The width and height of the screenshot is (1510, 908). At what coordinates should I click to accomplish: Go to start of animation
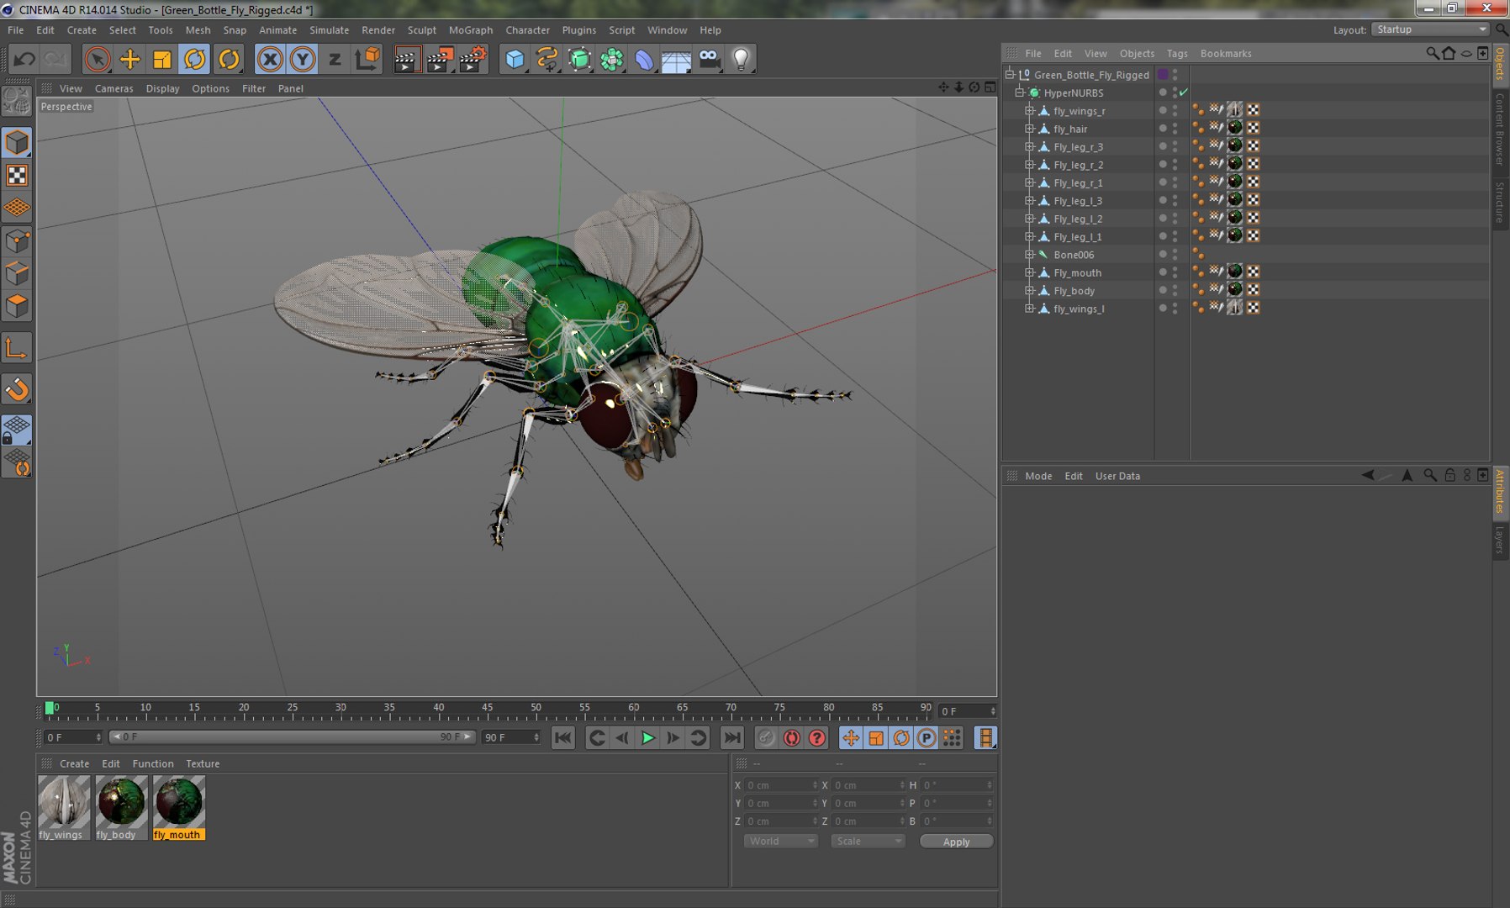[562, 738]
